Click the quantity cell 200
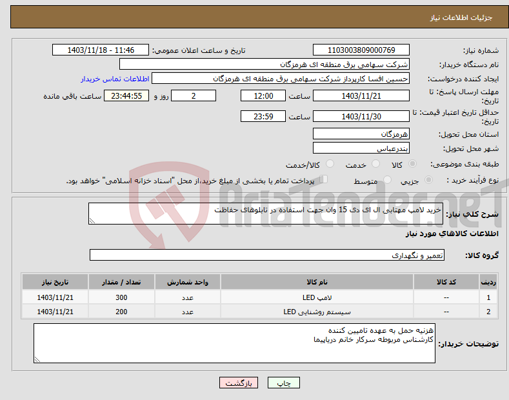509x400 pixels. [121, 312]
